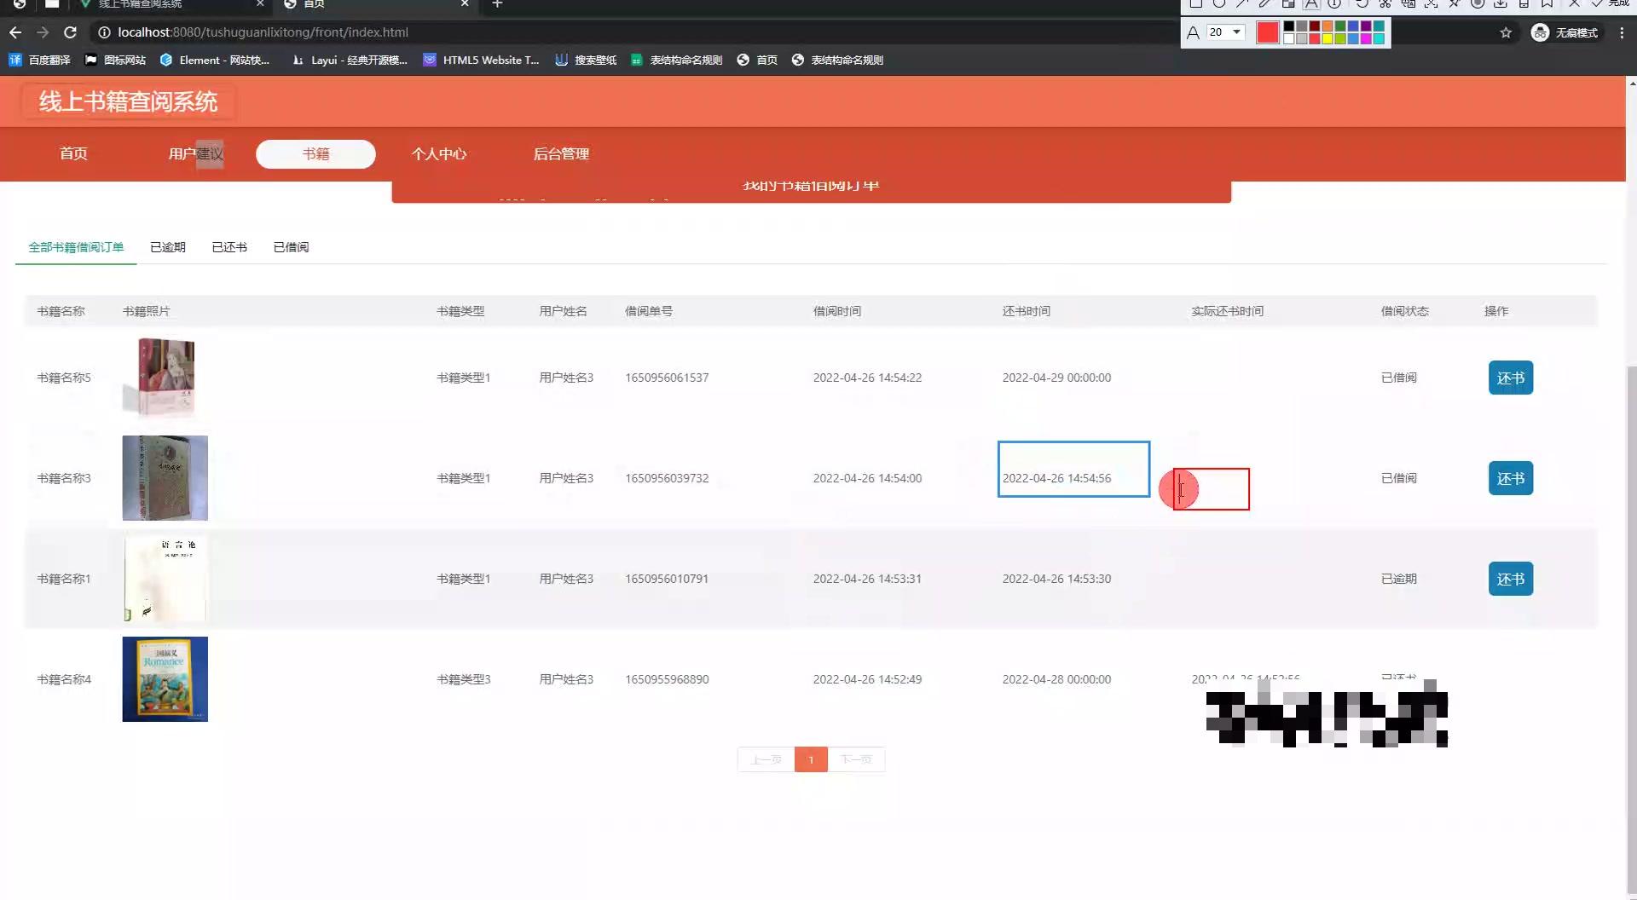This screenshot has width=1637, height=900.
Task: Click the incognito 无痕模式 icon
Action: click(1540, 32)
